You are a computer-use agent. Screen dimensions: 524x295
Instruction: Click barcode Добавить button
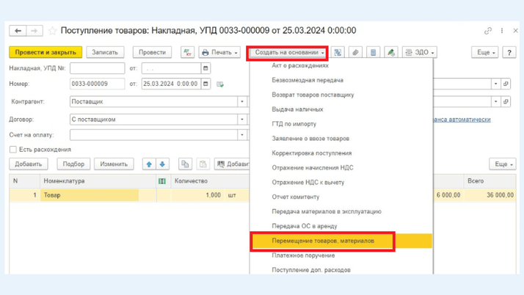pos(232,164)
